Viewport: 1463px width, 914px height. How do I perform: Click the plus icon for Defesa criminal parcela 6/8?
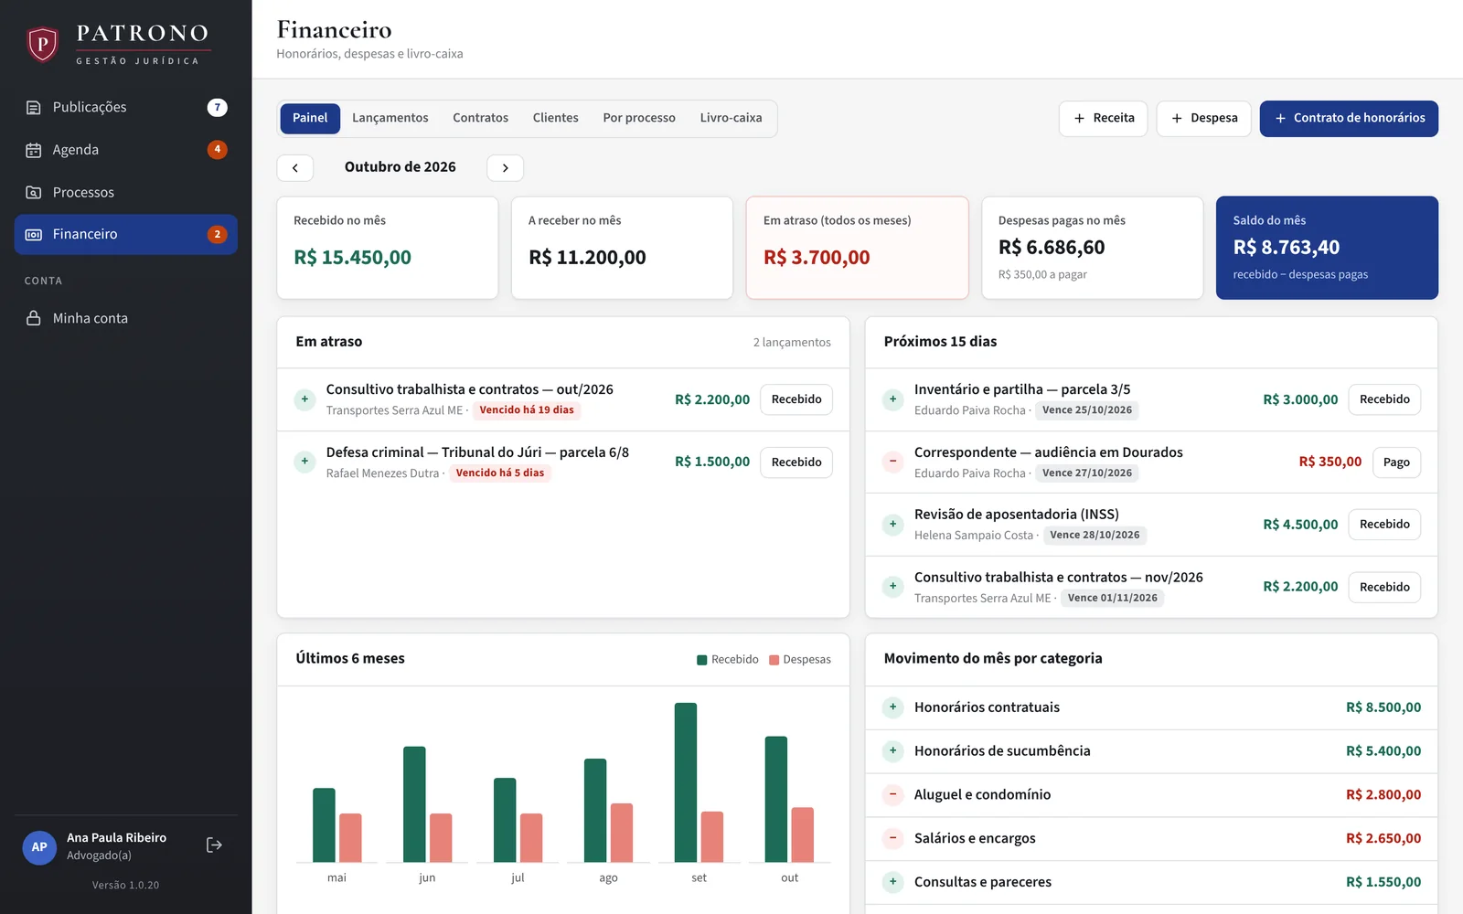click(304, 462)
